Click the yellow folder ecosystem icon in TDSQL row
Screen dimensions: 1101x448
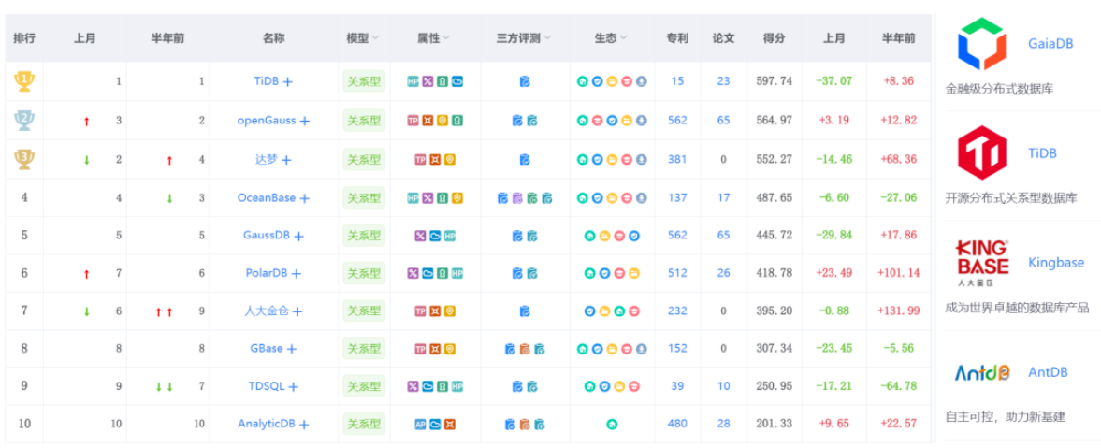(x=619, y=386)
